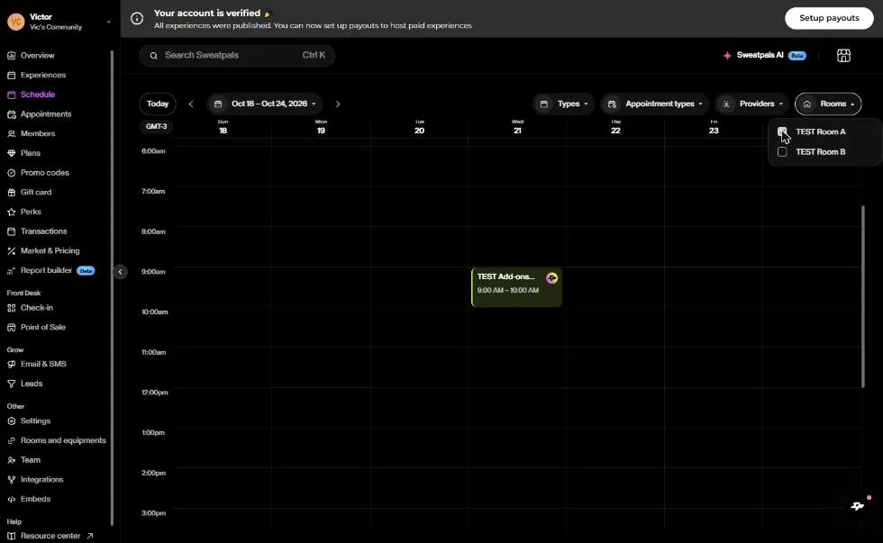Go to the next week
Screen dimensions: 883x543
(x=337, y=104)
